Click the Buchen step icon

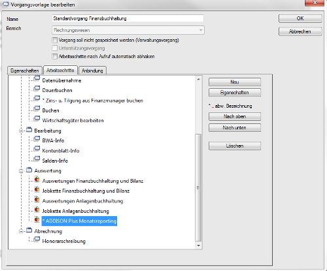point(37,108)
